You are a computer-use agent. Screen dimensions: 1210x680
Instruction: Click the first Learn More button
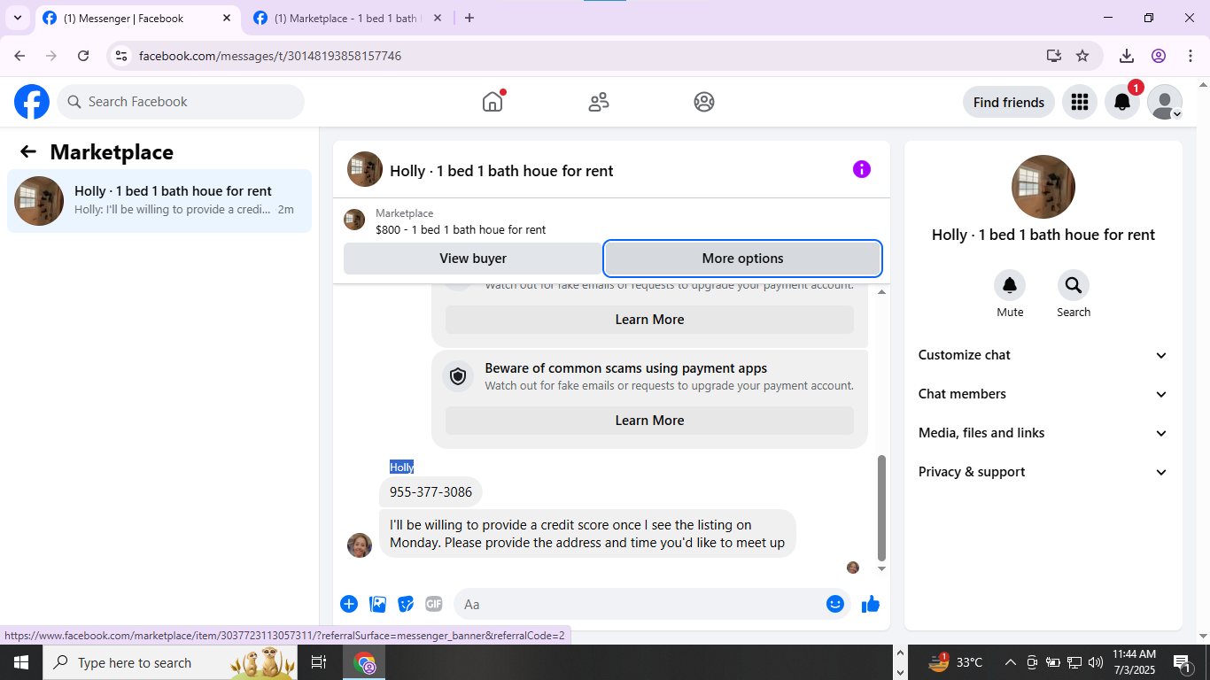coord(649,320)
